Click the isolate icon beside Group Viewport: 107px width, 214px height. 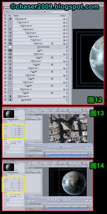point(52,43)
